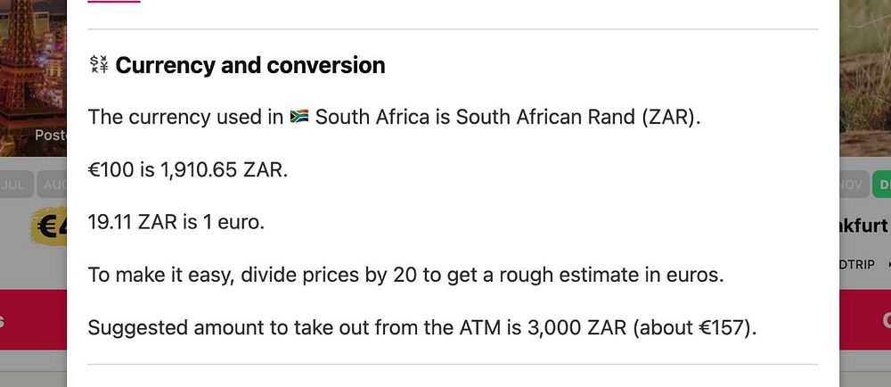Open the safari grassland photo at right

click(865, 78)
